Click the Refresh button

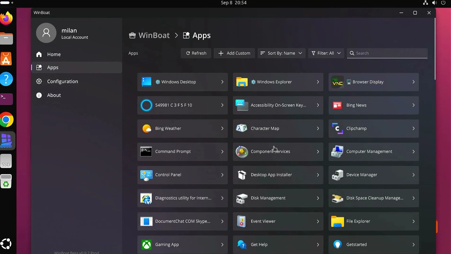196,53
